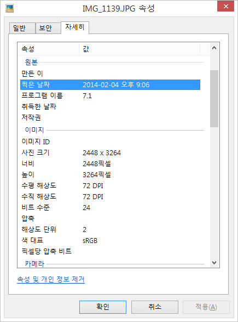This screenshot has height=322, width=238.
Task: Select the 수직 해상도 row
Action: [x=110, y=197]
